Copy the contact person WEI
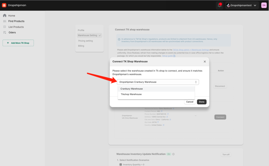The height and width of the screenshot is (166, 269). click(x=162, y=111)
